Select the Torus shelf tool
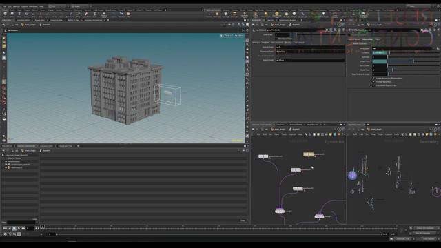441x248 pixels. (26, 14)
